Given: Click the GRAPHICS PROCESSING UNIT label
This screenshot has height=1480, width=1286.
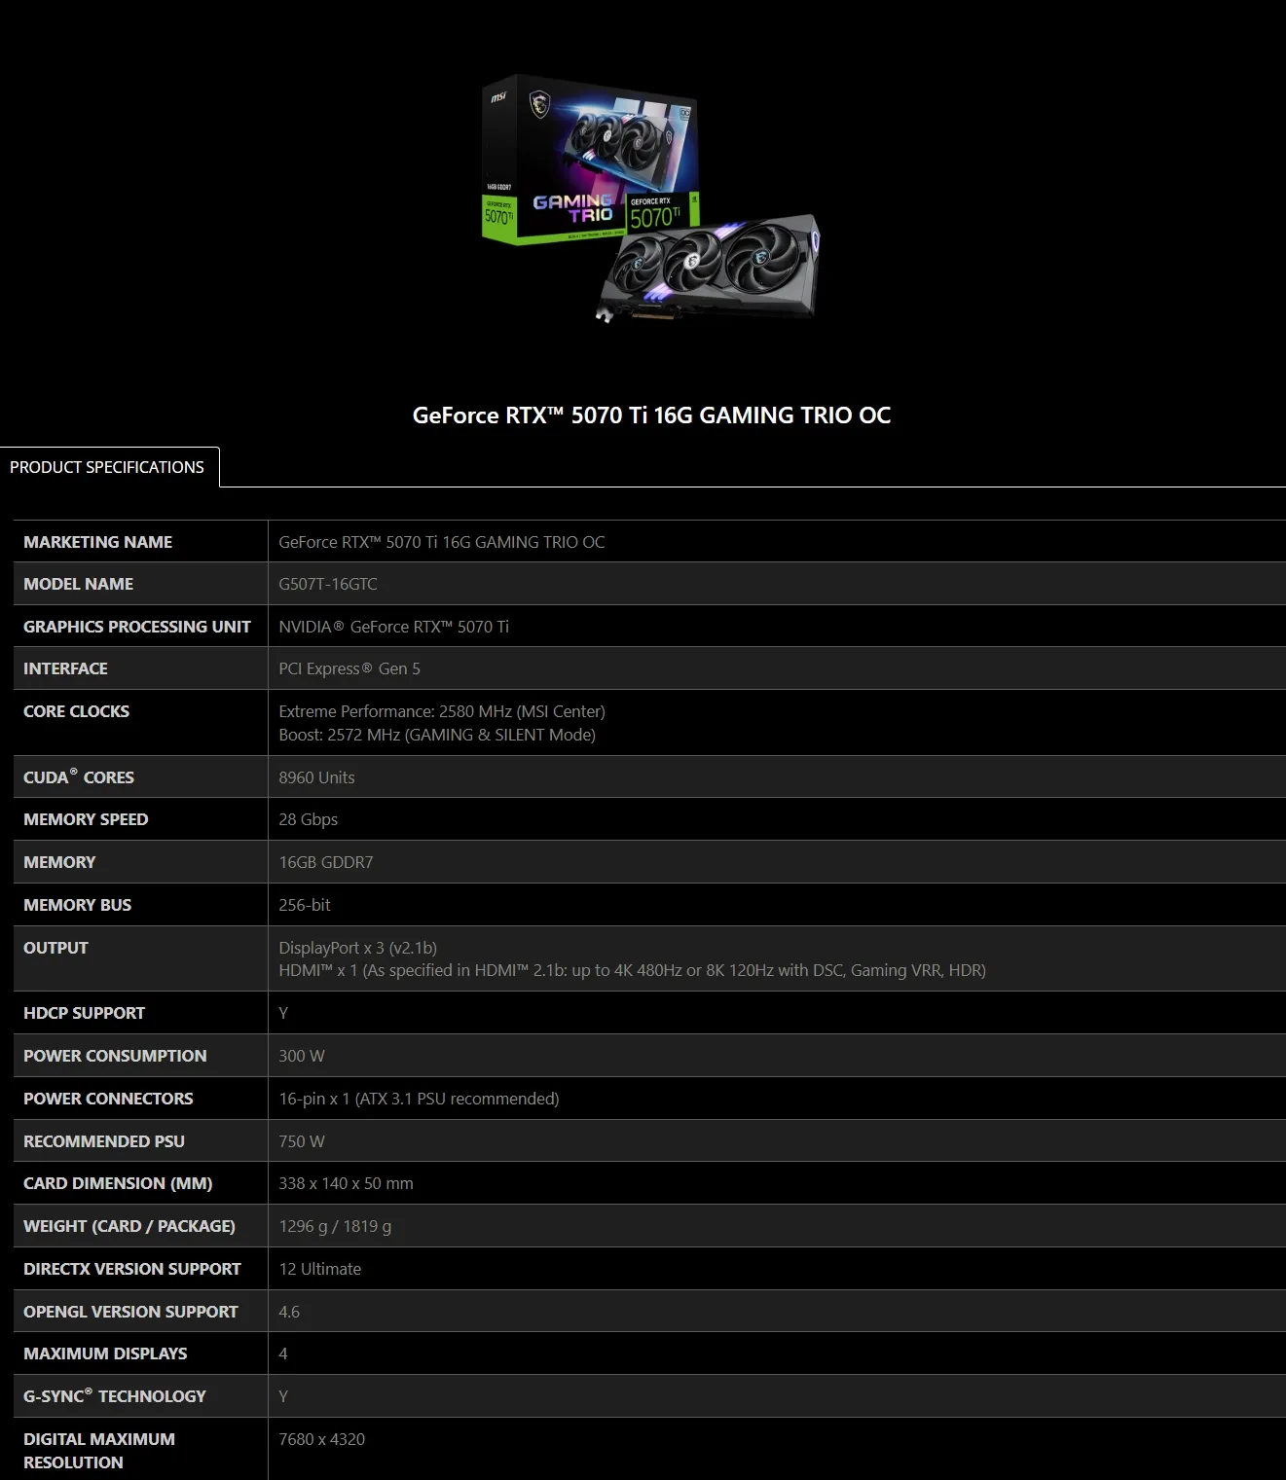Looking at the screenshot, I should (x=136, y=627).
